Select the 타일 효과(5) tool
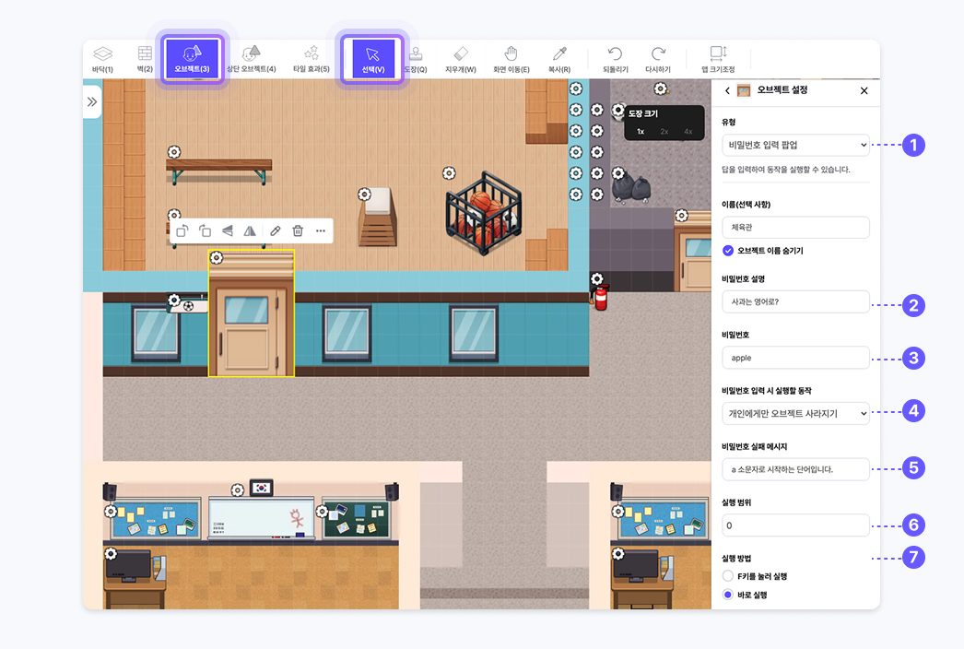Image resolution: width=964 pixels, height=649 pixels. click(312, 59)
